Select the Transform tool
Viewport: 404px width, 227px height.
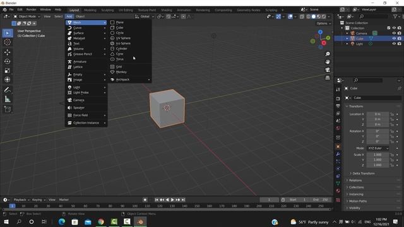pyautogui.click(x=7, y=79)
